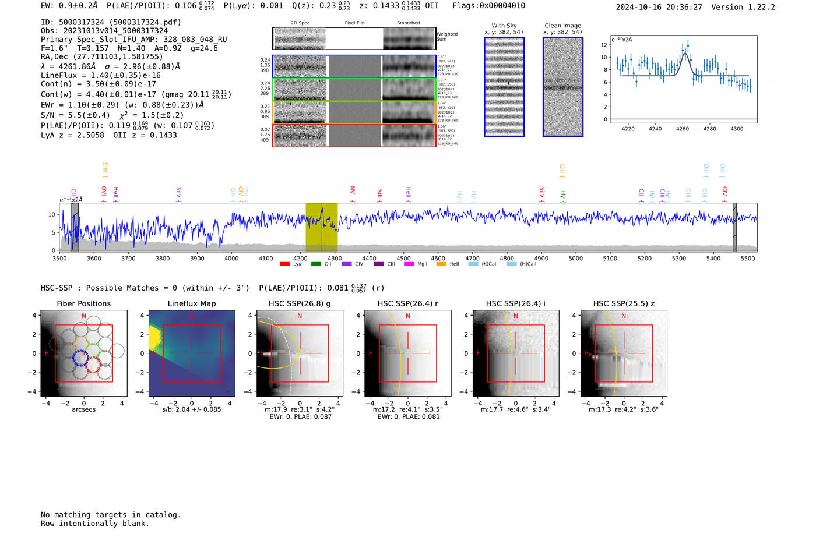Screen dimensions: 816x555
Task: Click the "Row intentionally blank." text
Action: point(95,524)
